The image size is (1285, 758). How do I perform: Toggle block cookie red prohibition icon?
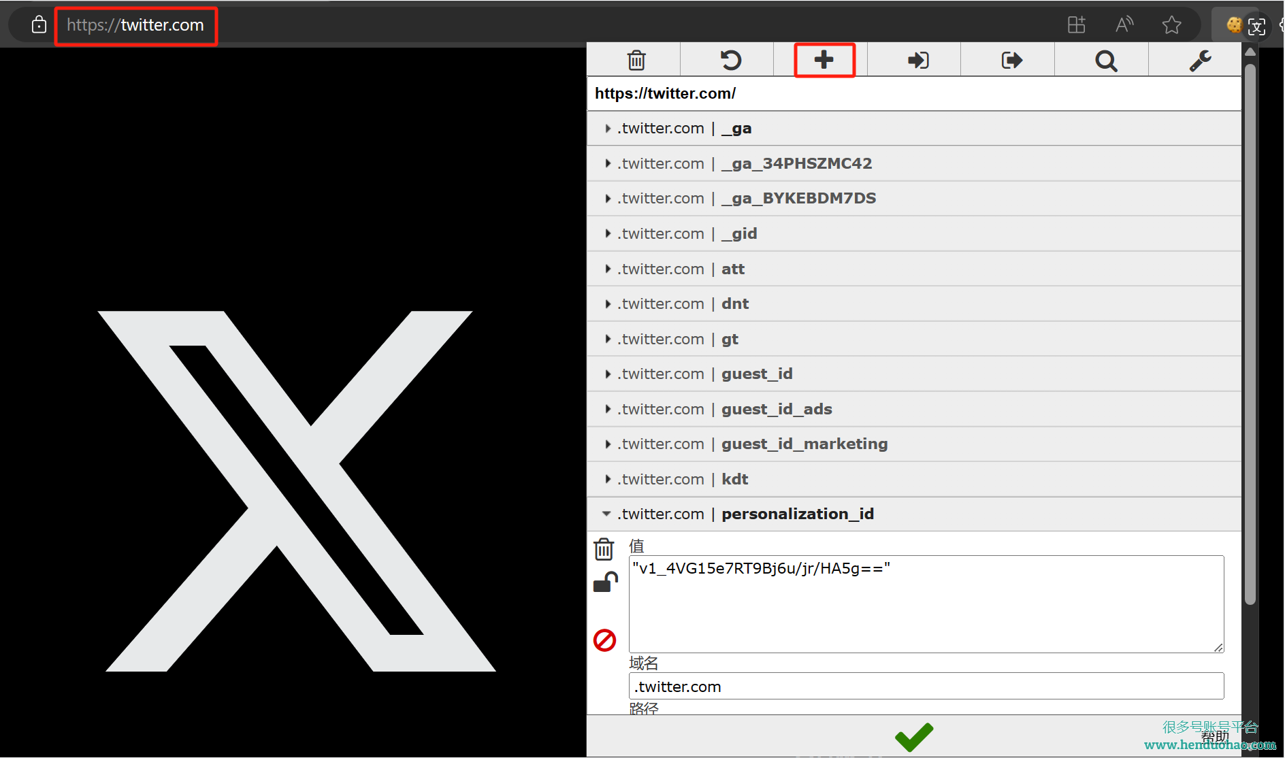click(604, 640)
